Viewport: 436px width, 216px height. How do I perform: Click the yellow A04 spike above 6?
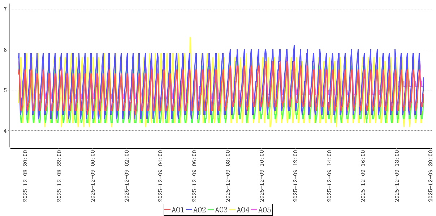[190, 42]
